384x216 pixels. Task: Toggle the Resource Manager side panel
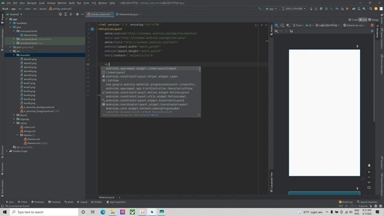pyautogui.click(x=2, y=40)
